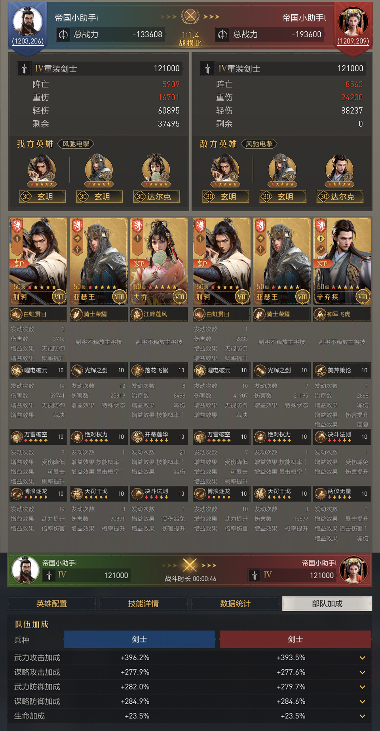Viewport: 380px width, 731px height.
Task: Tap the 白虹贯日 skill icon under left 荆轲
Action: [16, 314]
